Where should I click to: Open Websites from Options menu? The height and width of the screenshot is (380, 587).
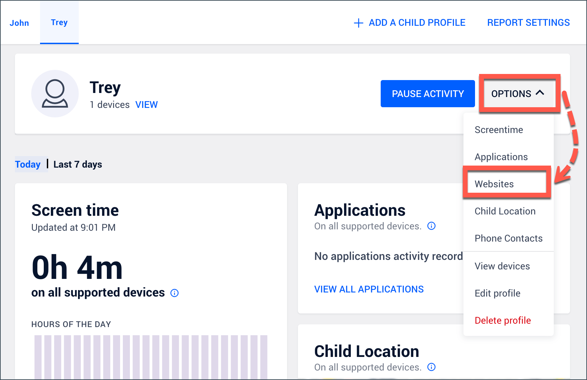(x=494, y=184)
